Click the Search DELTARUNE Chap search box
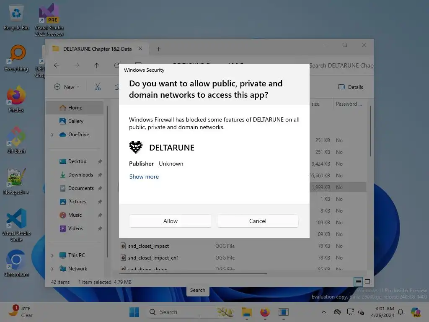The width and height of the screenshot is (429, 322). pyautogui.click(x=341, y=65)
